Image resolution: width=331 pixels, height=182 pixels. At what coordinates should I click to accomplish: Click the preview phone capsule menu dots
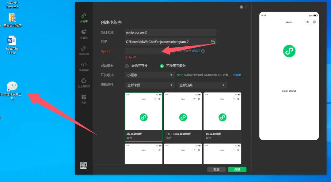(x=307, y=22)
